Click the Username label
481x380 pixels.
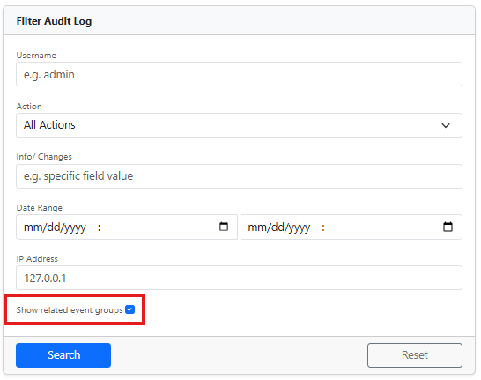[36, 56]
